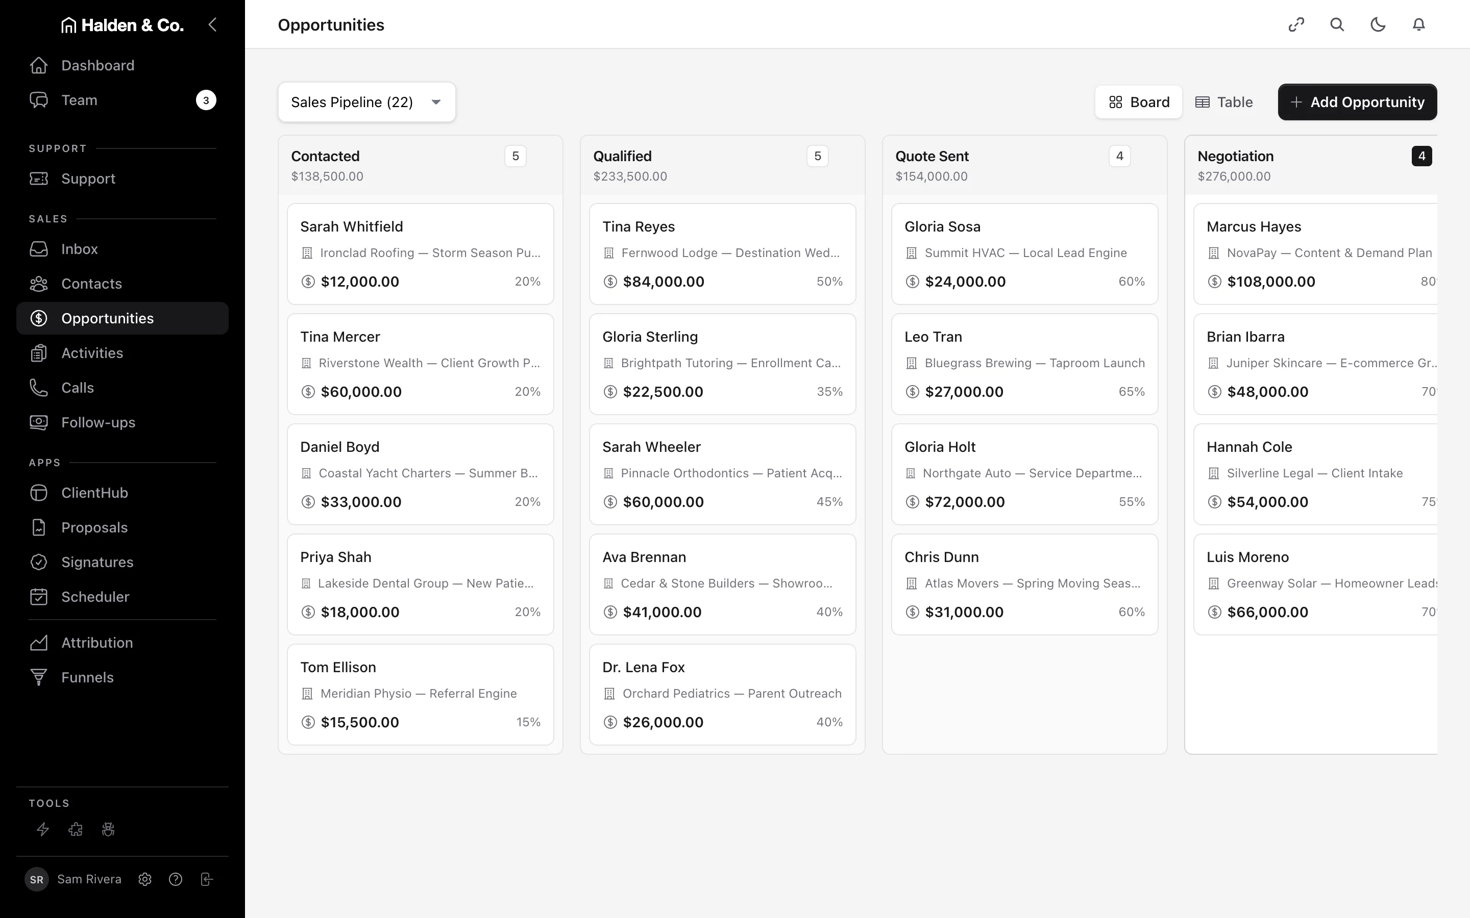Screen dimensions: 1470x918
Task: Switch to Table view
Action: tap(1223, 102)
